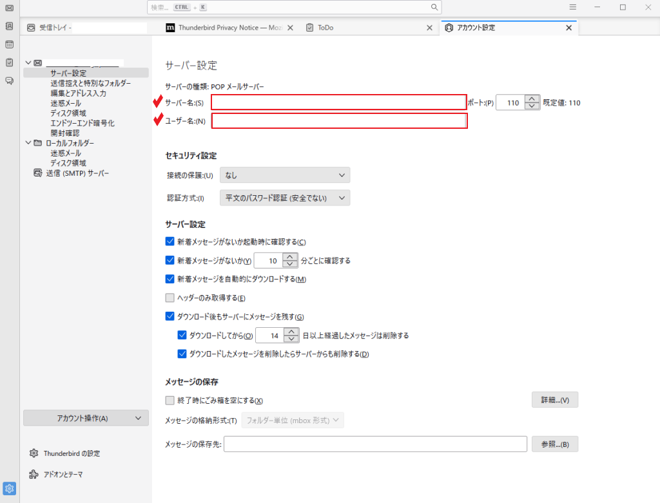Toggle ヘッダーのみ取得する checkbox

[170, 298]
